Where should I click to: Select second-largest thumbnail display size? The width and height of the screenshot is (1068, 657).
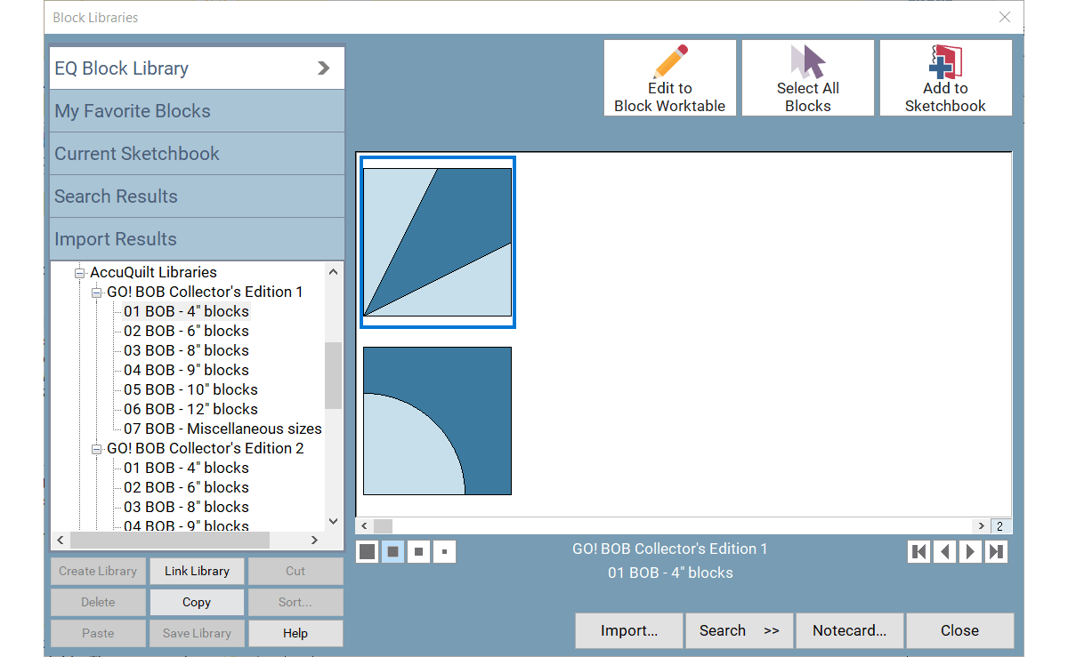[x=392, y=552]
